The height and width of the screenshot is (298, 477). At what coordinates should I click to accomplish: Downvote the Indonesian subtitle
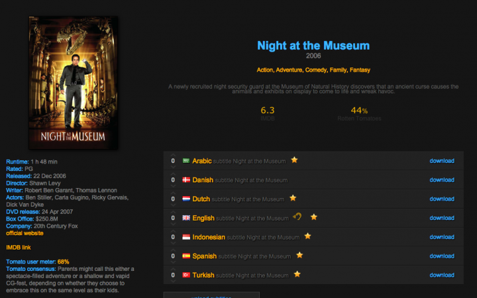pos(173,243)
